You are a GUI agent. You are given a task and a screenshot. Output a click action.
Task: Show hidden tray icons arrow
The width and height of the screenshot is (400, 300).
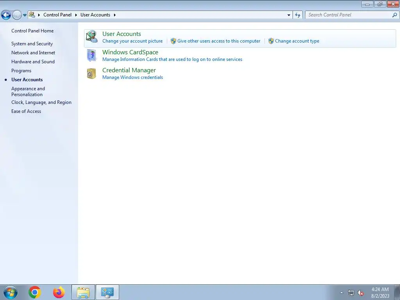341,293
